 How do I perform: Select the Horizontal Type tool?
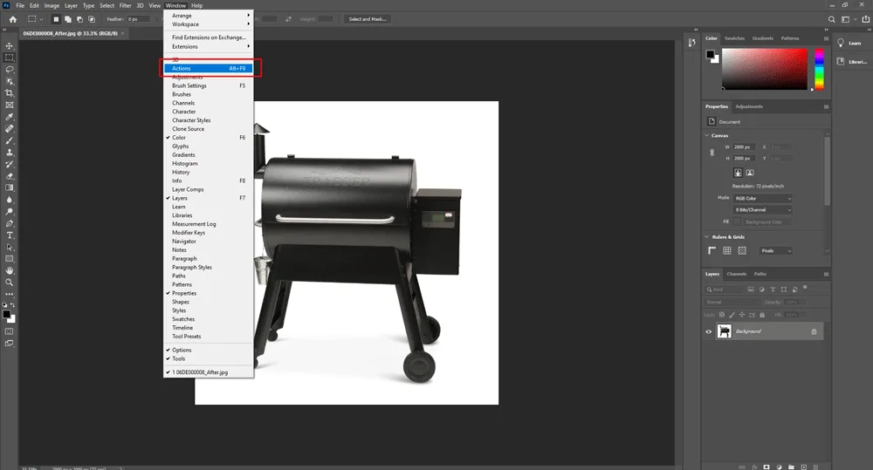coord(10,235)
